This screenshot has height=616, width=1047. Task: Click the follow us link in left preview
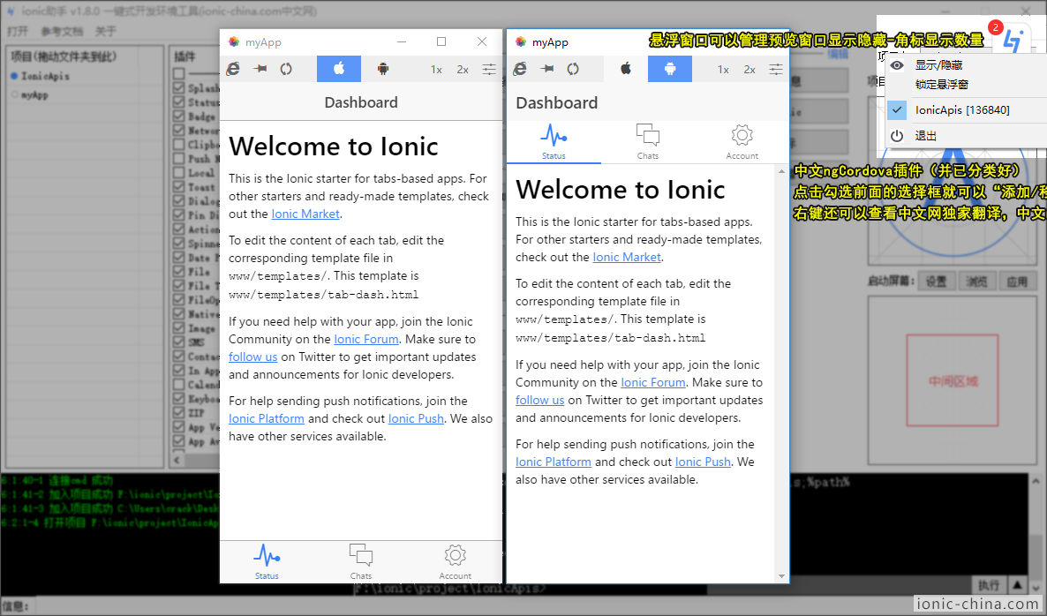(x=253, y=357)
